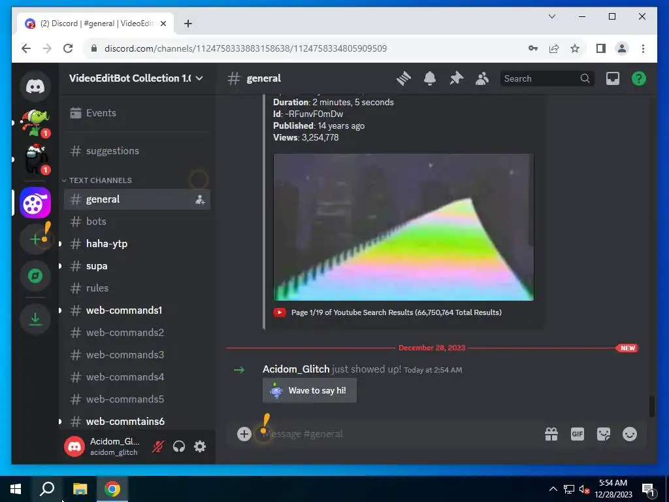Show pinned messages
The image size is (669, 502).
(456, 78)
